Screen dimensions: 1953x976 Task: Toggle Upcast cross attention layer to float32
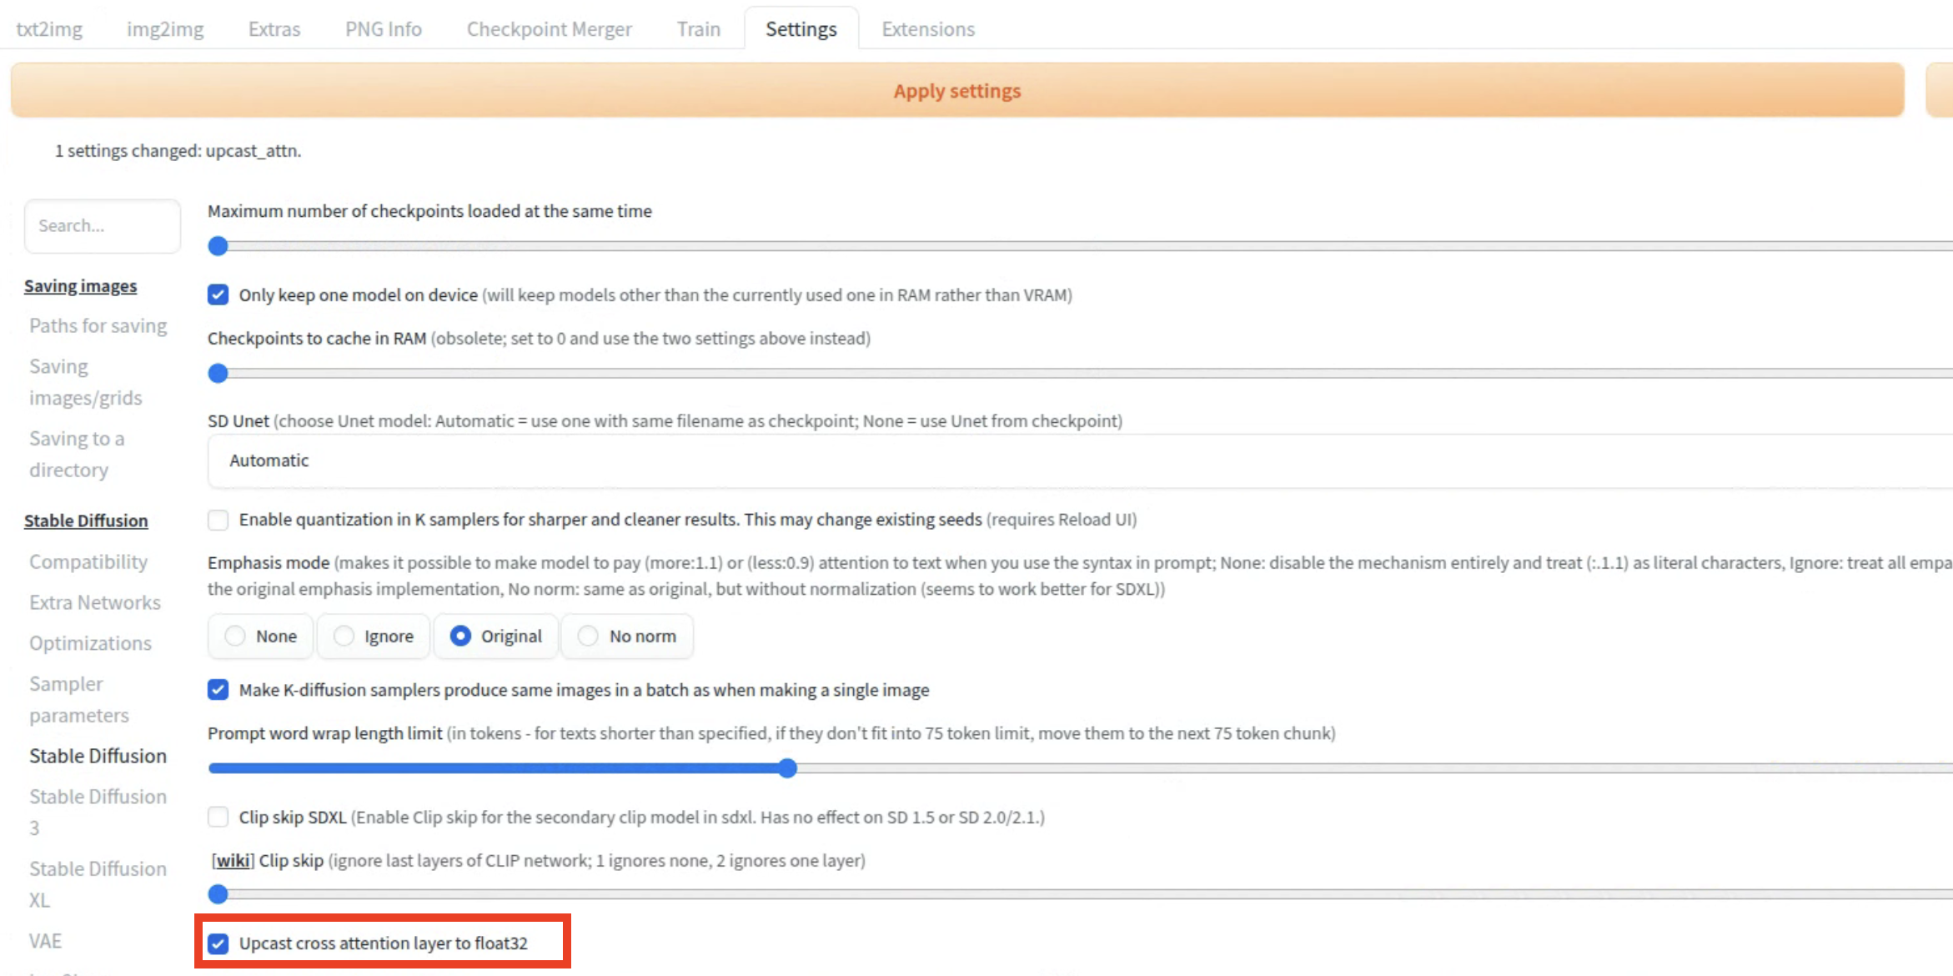218,943
